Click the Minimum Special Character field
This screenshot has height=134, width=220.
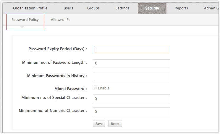tap(132, 99)
